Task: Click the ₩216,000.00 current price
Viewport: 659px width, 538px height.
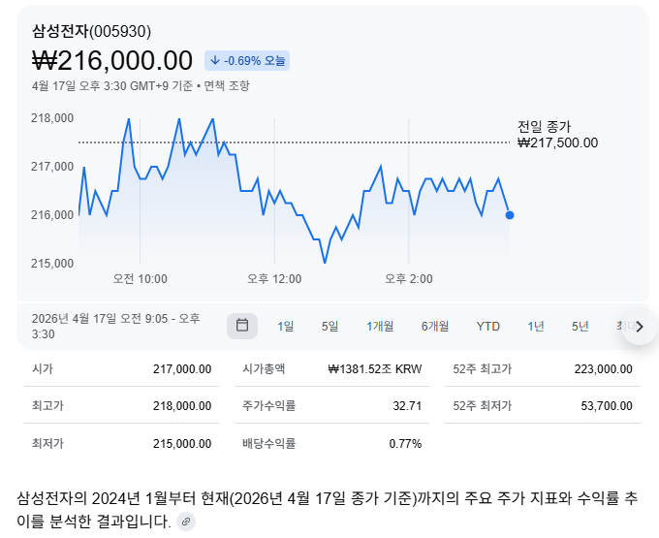Action: point(112,60)
